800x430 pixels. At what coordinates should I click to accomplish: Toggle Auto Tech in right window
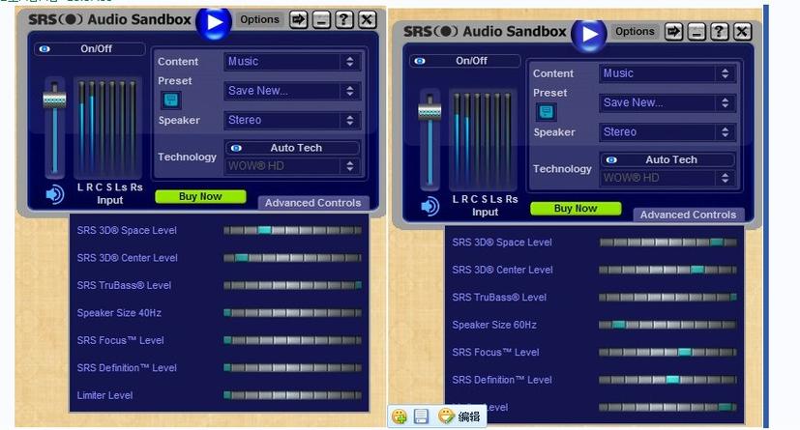click(x=667, y=160)
